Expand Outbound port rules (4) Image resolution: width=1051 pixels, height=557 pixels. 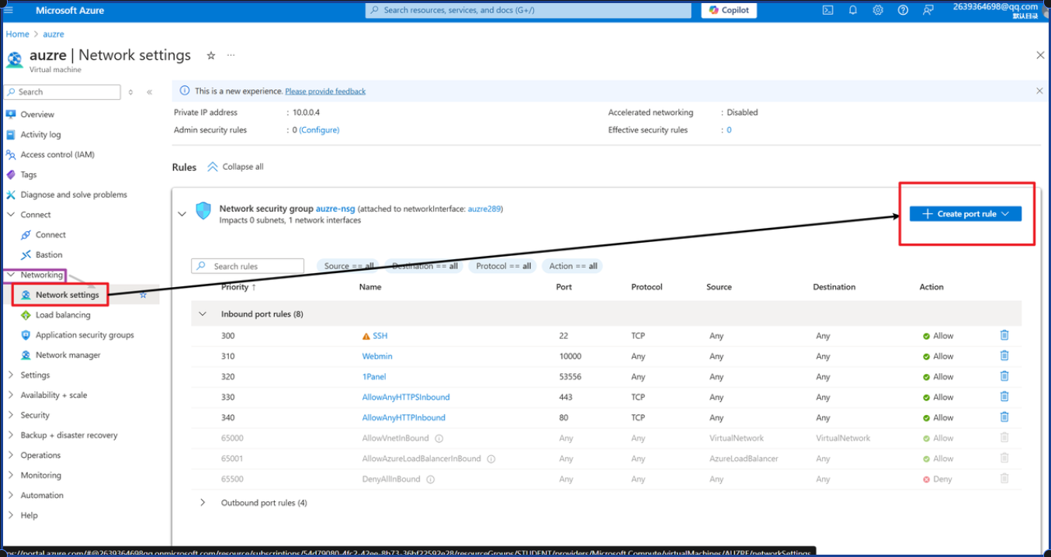203,503
